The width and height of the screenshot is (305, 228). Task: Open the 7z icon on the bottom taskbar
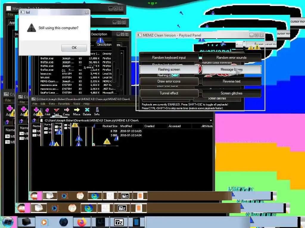pos(119,222)
